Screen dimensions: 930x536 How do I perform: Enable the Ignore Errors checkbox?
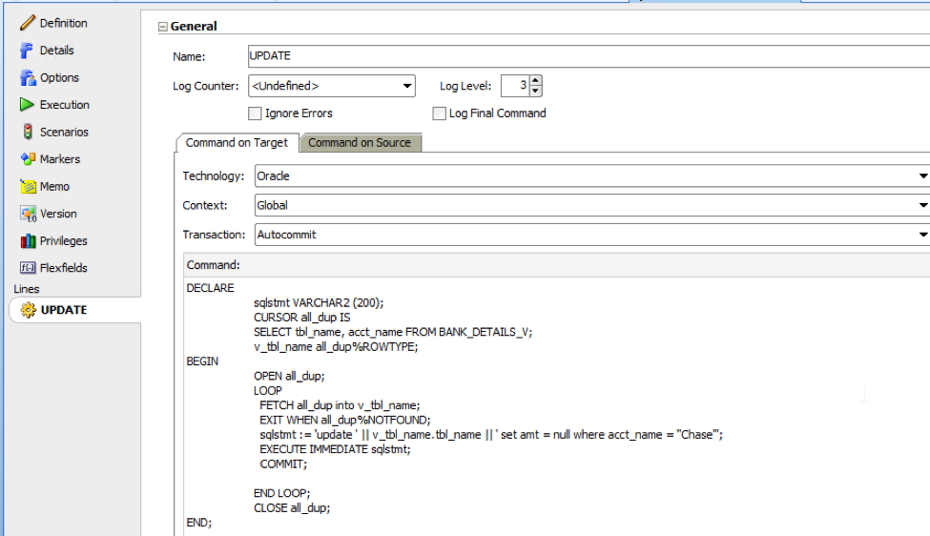[x=255, y=113]
